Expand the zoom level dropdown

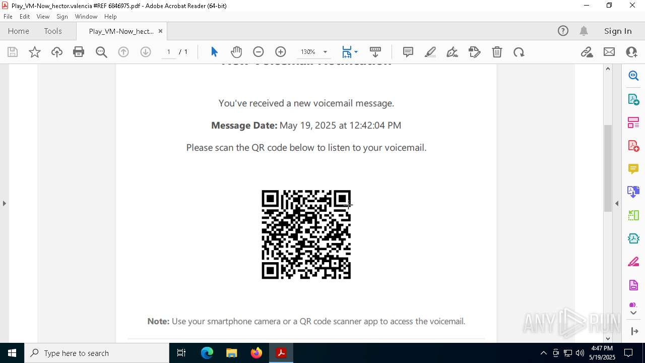pyautogui.click(x=325, y=52)
